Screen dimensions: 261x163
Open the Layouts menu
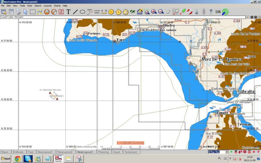tap(48, 6)
